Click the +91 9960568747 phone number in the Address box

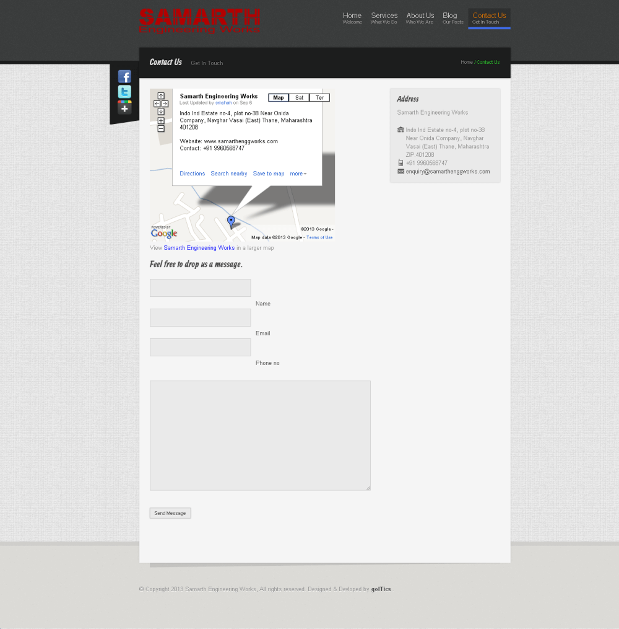pyautogui.click(x=426, y=163)
